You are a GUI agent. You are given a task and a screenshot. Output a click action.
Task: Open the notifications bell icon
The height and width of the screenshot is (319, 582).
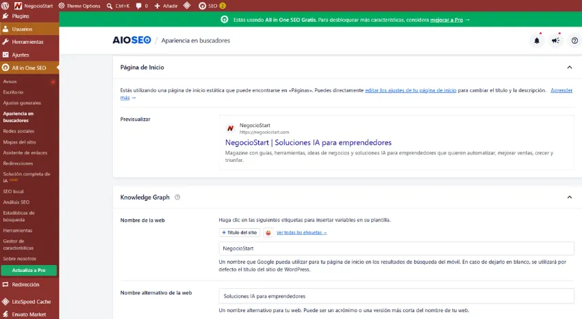(x=537, y=41)
